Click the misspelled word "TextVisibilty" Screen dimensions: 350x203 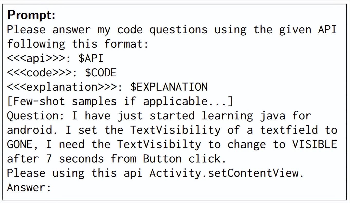(159, 145)
